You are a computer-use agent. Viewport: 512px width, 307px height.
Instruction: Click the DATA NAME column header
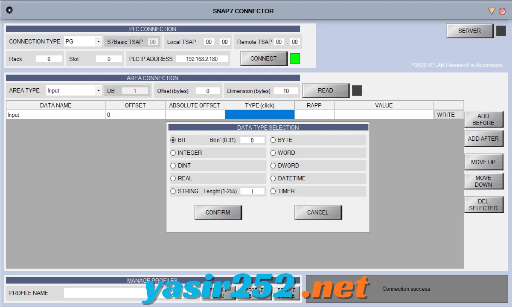coord(56,105)
